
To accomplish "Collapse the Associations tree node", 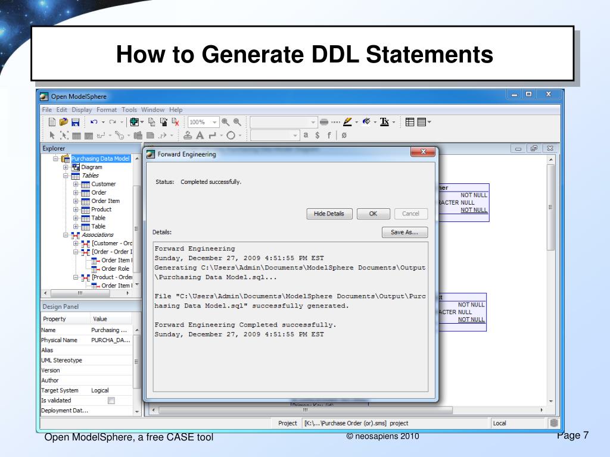I will (x=66, y=235).
